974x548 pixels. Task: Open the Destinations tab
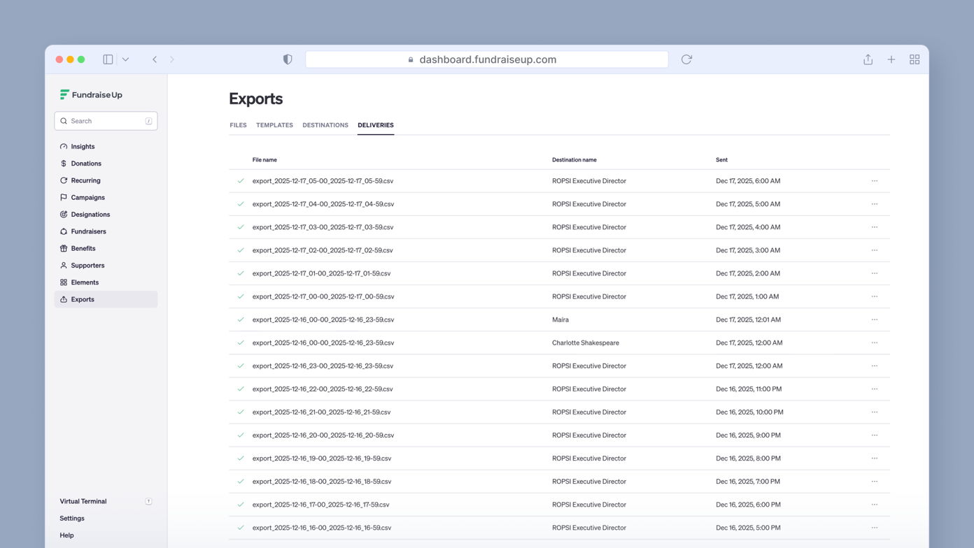325,125
